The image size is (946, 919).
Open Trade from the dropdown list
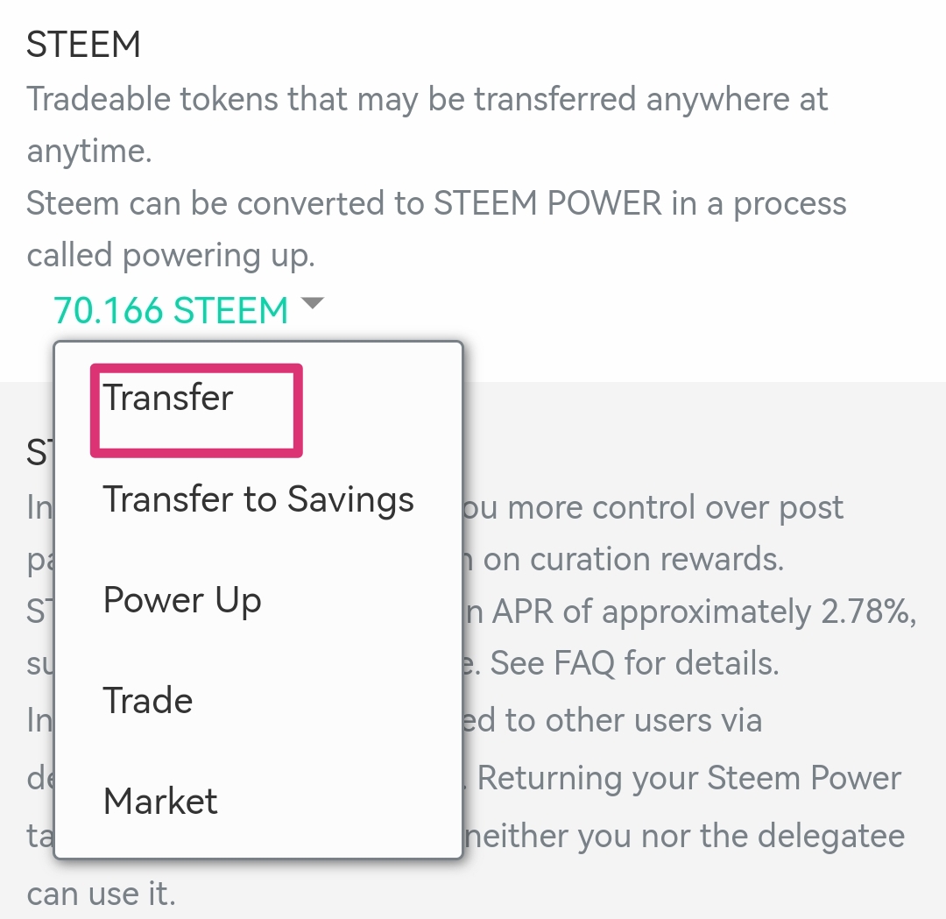[x=148, y=701]
